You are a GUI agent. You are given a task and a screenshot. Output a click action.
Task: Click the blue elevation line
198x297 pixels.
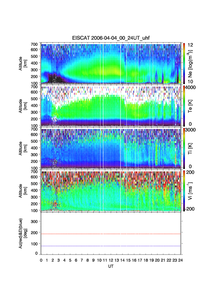tap(111, 246)
